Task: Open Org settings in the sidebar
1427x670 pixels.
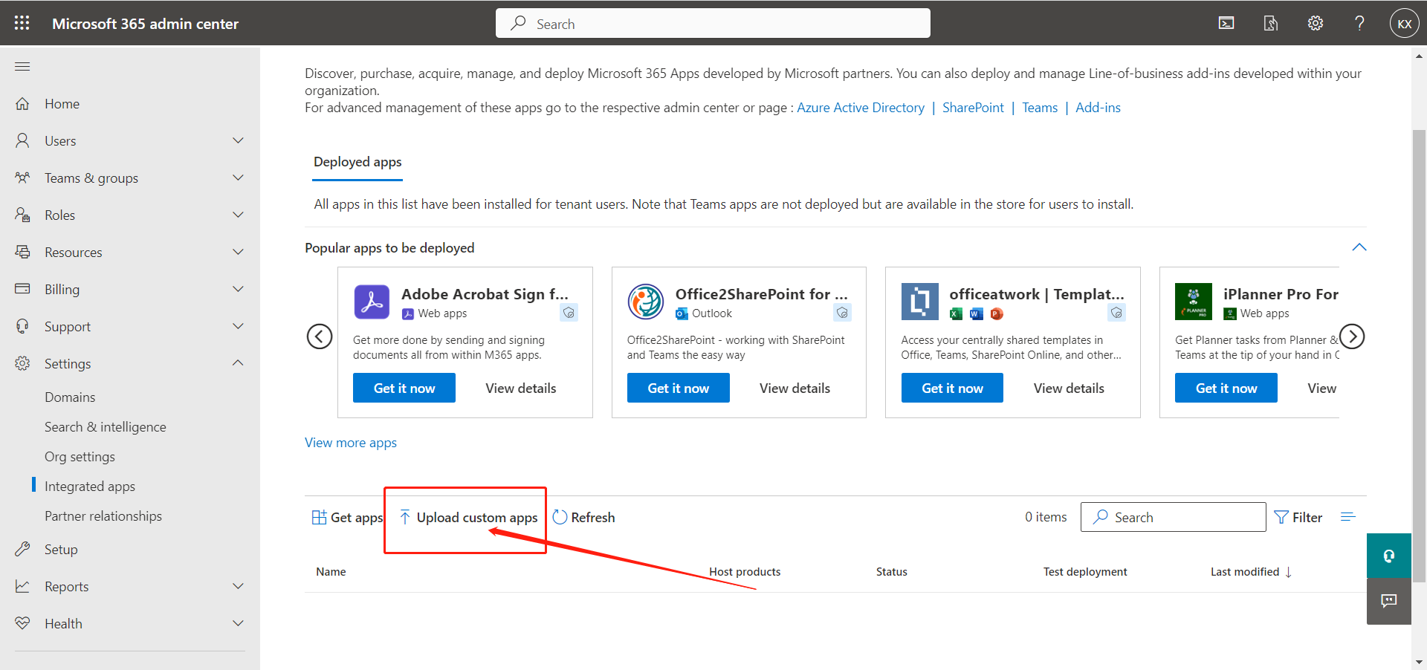Action: click(80, 457)
